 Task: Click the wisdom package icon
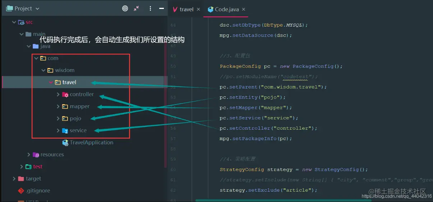click(50, 71)
